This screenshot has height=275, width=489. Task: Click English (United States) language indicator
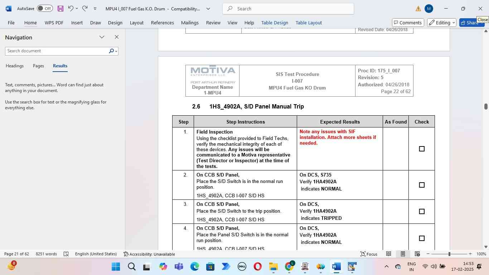(x=96, y=254)
